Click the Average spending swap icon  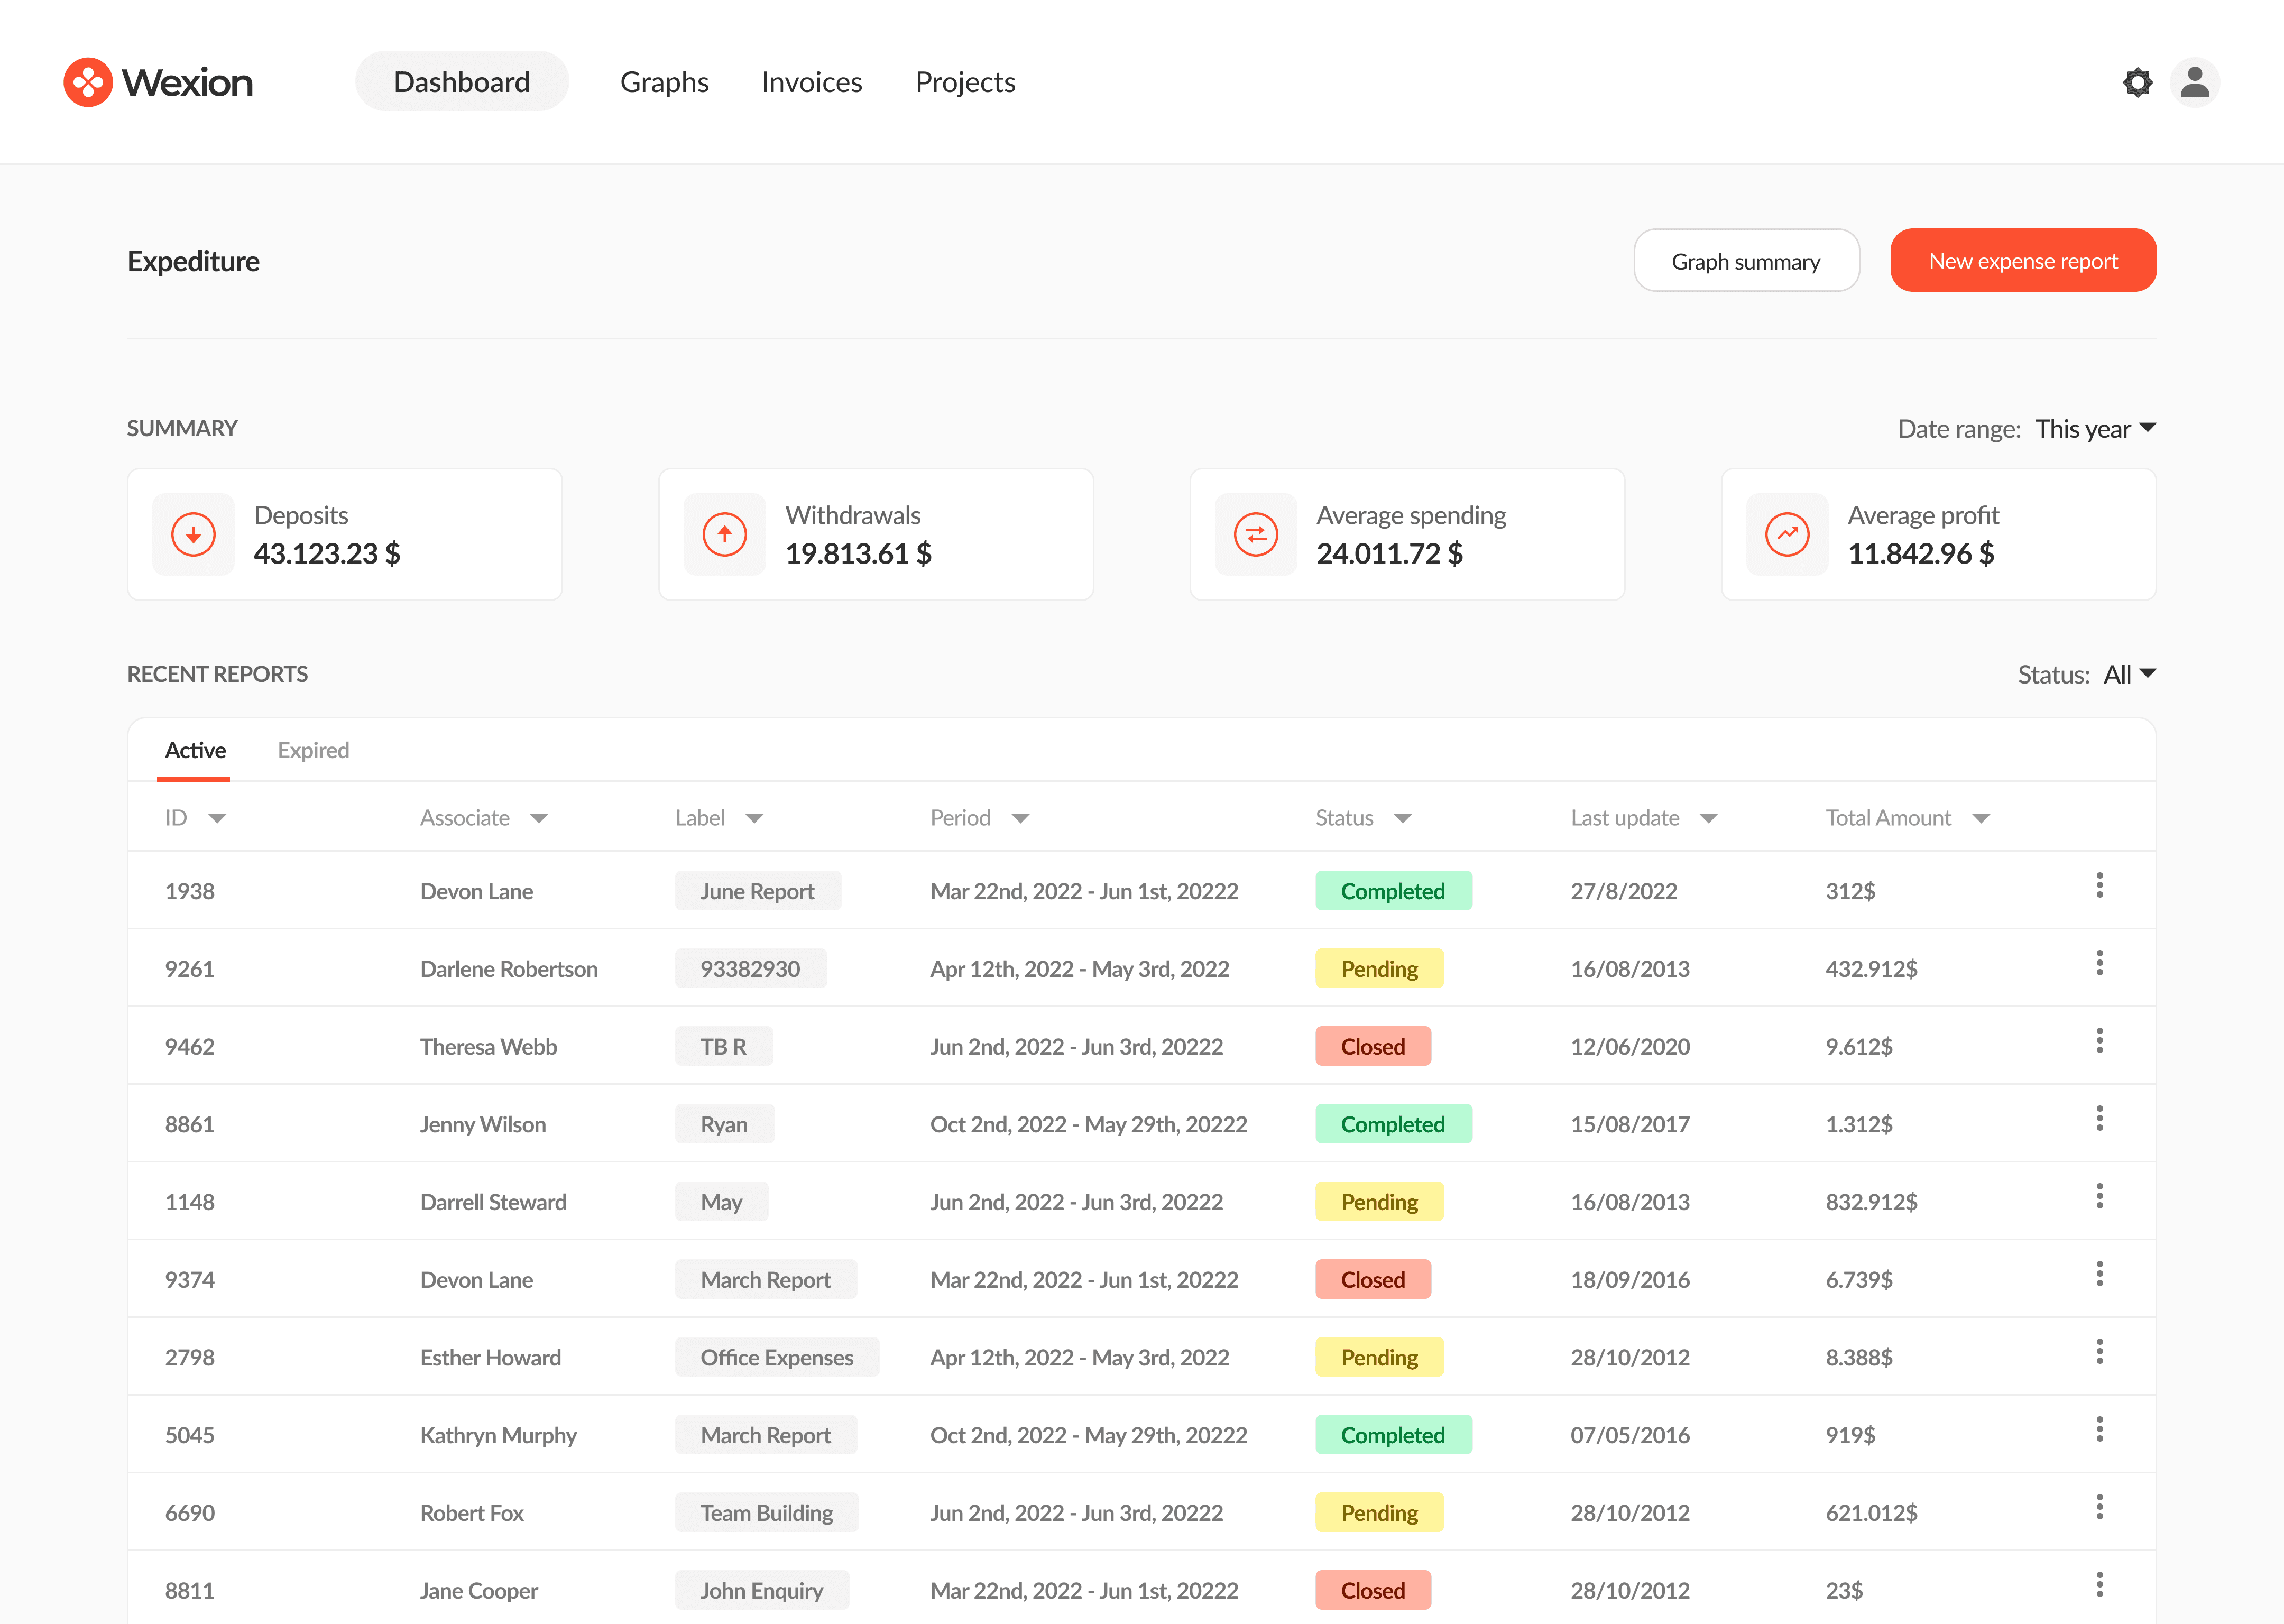click(x=1255, y=534)
